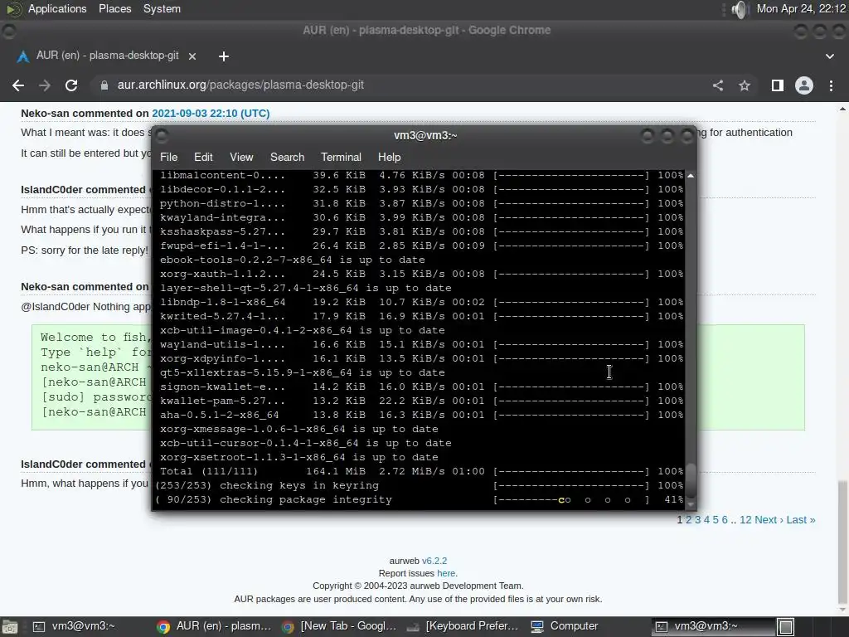The width and height of the screenshot is (849, 637).
Task: Open terminal Help menu
Action: (390, 157)
